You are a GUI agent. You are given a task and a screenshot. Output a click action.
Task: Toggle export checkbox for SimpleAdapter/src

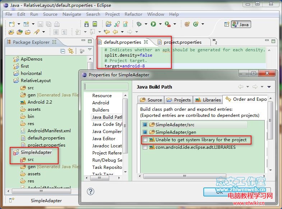click(x=145, y=124)
